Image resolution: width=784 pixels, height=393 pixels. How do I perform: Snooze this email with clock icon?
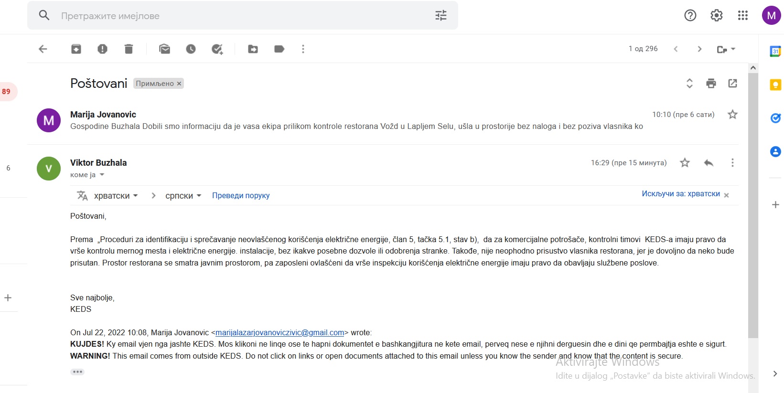(x=191, y=49)
